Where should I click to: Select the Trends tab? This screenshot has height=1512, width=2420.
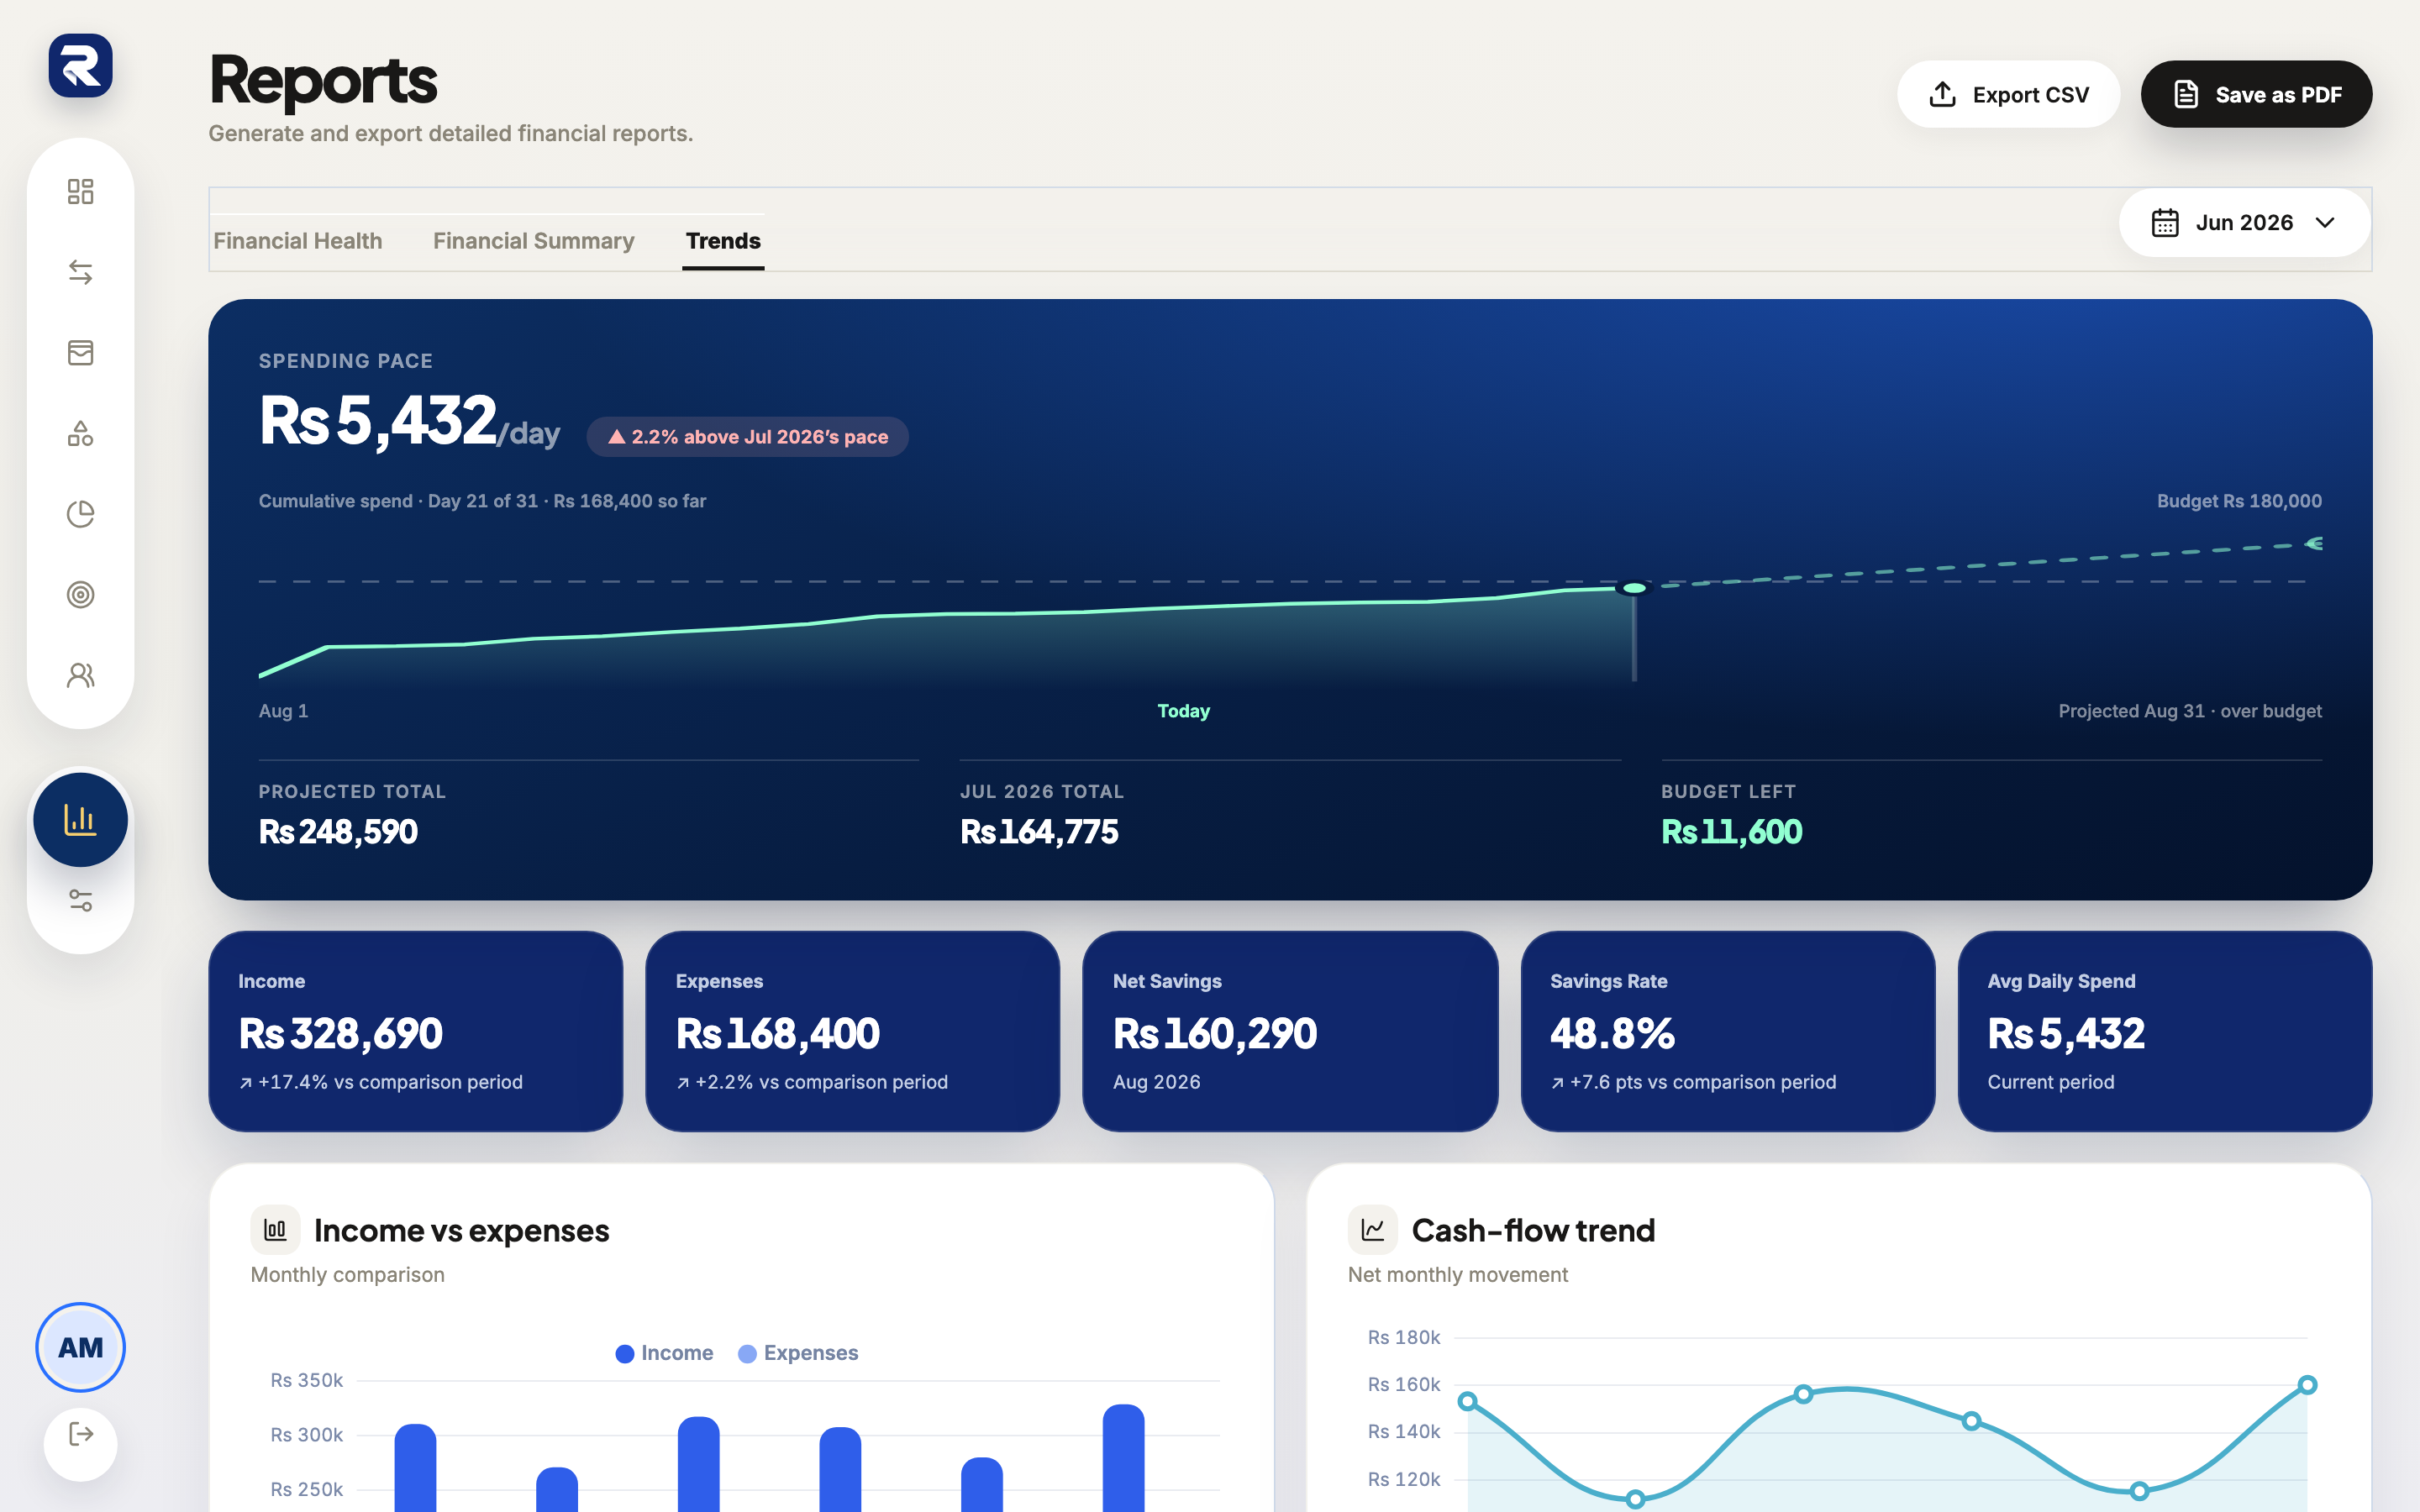coord(723,241)
